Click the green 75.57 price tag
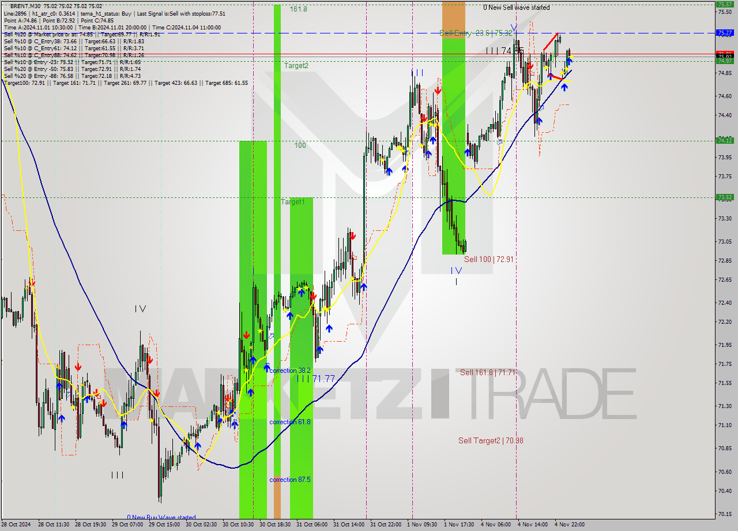The height and width of the screenshot is (531, 738). 724,4
